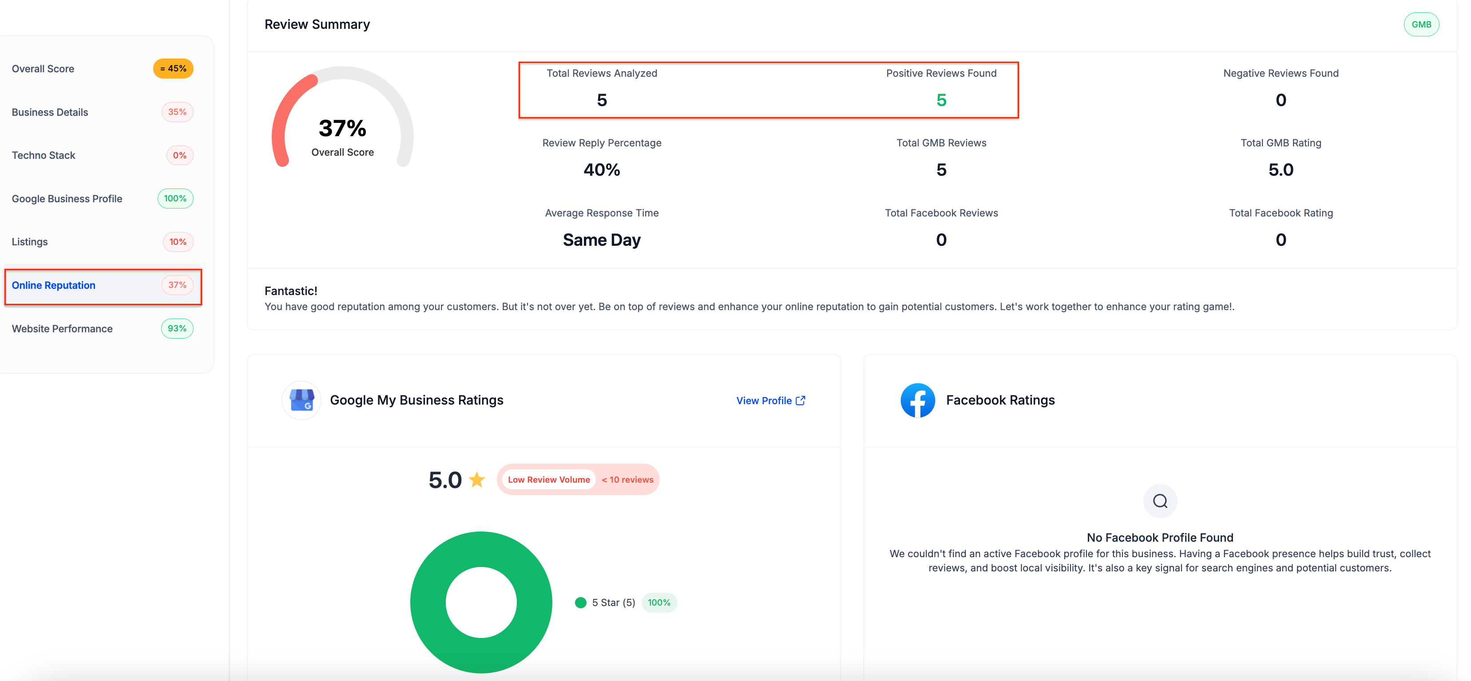Open Google Business Profile section
This screenshot has width=1471, height=681.
[x=67, y=198]
